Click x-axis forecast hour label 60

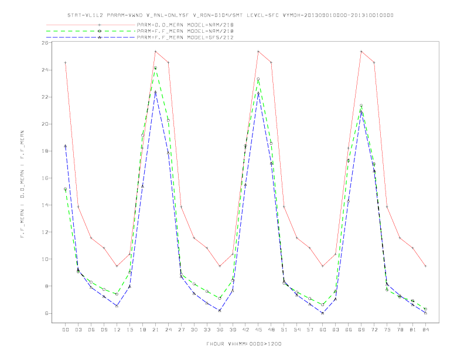tap(323, 330)
